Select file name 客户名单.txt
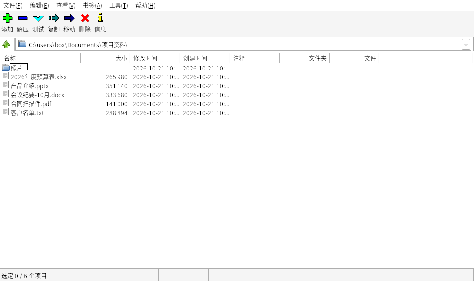 [27, 113]
